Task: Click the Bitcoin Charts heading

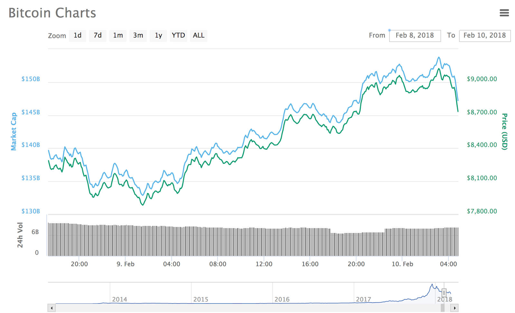Action: [x=52, y=13]
